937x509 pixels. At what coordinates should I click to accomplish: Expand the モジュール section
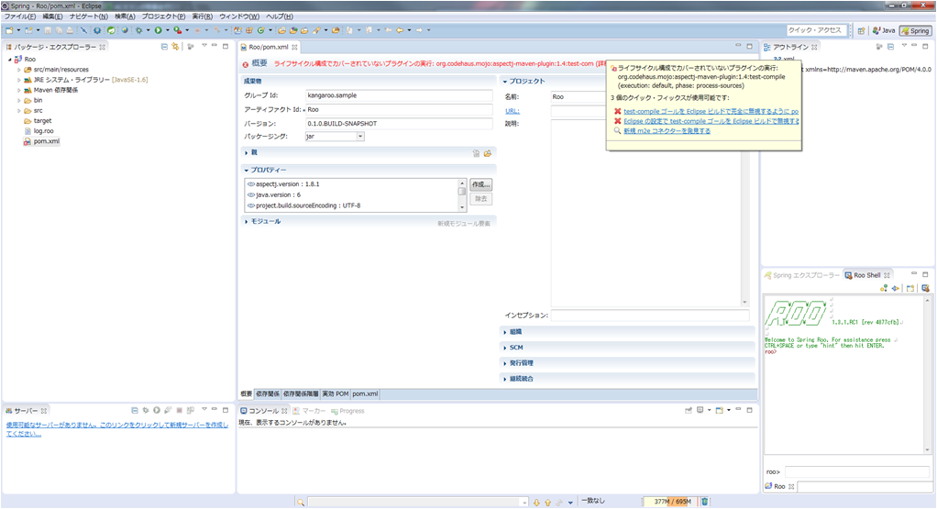[247, 222]
